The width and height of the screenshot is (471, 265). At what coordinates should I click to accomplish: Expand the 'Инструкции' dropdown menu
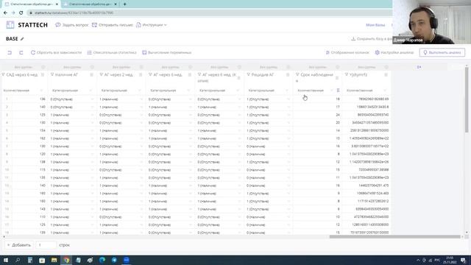[152, 25]
